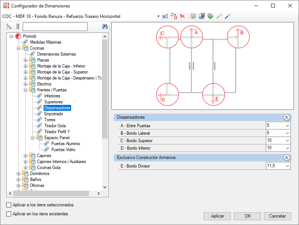This screenshot has height=225, width=299.
Task: Click the tag icon beside Empotrado
Action: [x=39, y=114]
